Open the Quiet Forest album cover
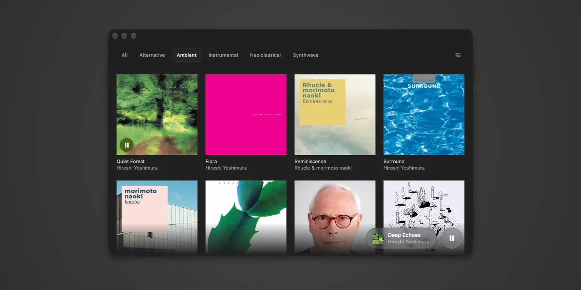Screen dimensions: 581x290 point(157,115)
